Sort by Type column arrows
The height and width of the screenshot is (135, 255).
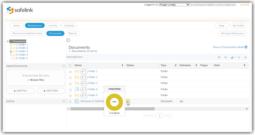click(176, 65)
